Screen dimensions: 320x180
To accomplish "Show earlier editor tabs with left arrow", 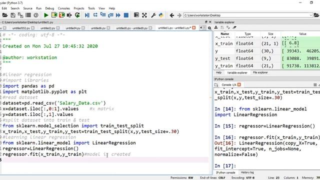I will [201, 28].
